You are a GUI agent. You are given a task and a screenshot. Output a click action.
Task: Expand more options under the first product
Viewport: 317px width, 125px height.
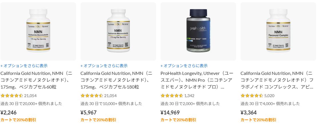point(24,66)
